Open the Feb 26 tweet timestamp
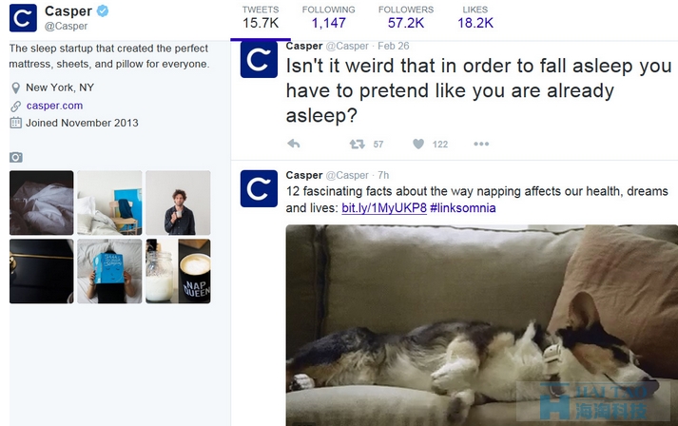The height and width of the screenshot is (426, 678). pyautogui.click(x=393, y=46)
